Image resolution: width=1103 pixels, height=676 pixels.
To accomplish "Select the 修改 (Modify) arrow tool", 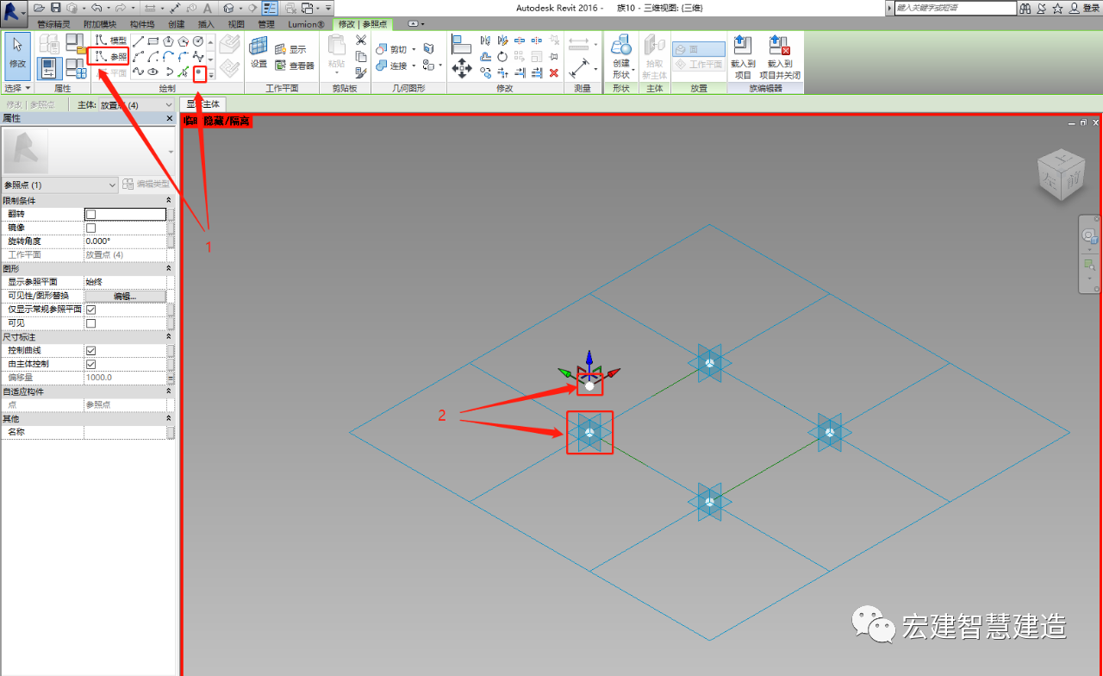I will tap(17, 54).
